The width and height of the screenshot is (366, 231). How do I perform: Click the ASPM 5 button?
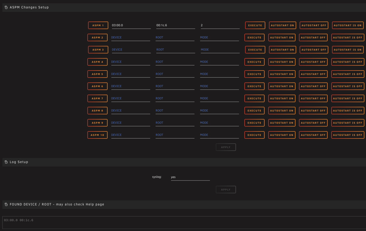click(x=97, y=74)
